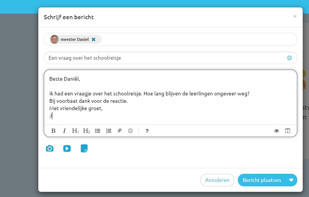Click the Annuleren button
The width and height of the screenshot is (309, 197).
[x=217, y=180]
